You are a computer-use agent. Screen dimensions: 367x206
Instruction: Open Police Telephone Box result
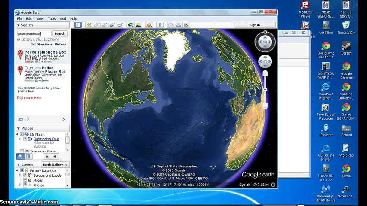(45, 52)
